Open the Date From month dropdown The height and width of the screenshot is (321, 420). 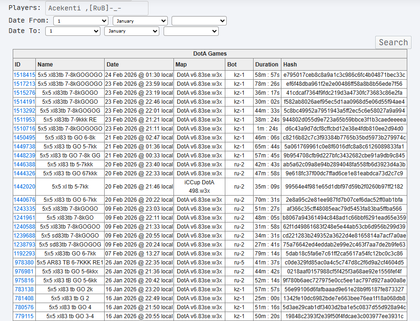point(140,21)
